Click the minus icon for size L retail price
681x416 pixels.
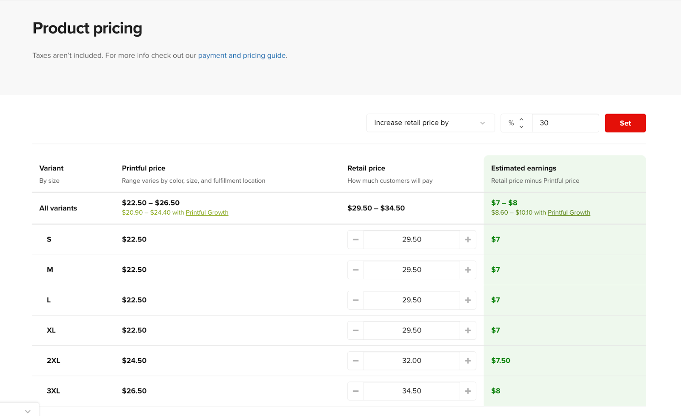point(355,300)
